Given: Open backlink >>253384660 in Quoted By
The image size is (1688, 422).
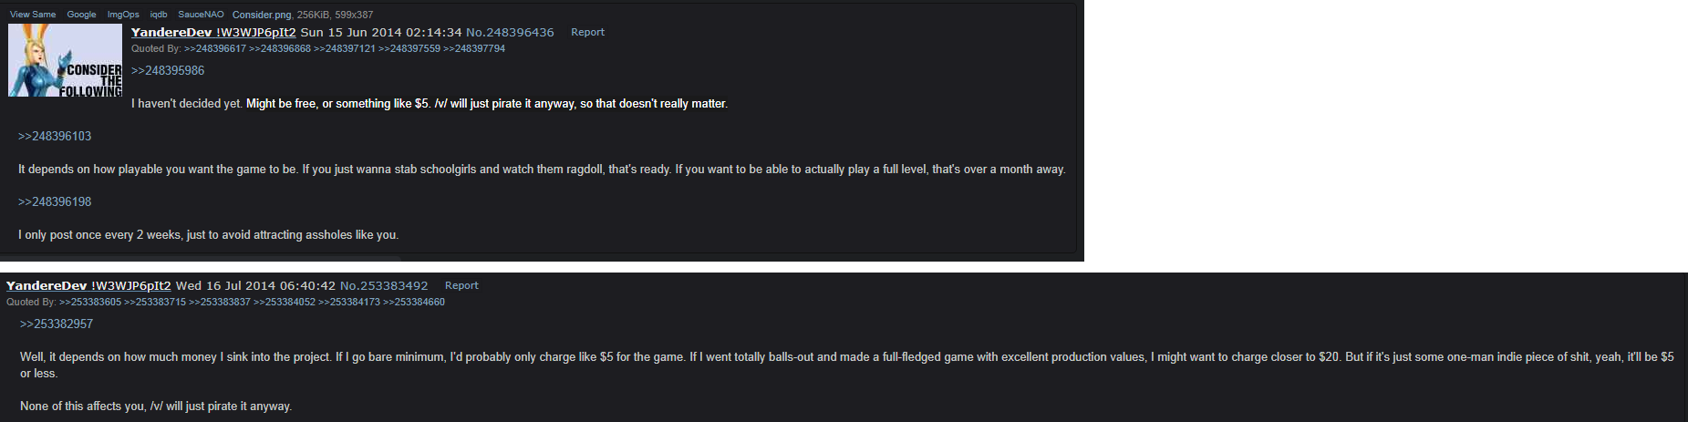Looking at the screenshot, I should (414, 302).
